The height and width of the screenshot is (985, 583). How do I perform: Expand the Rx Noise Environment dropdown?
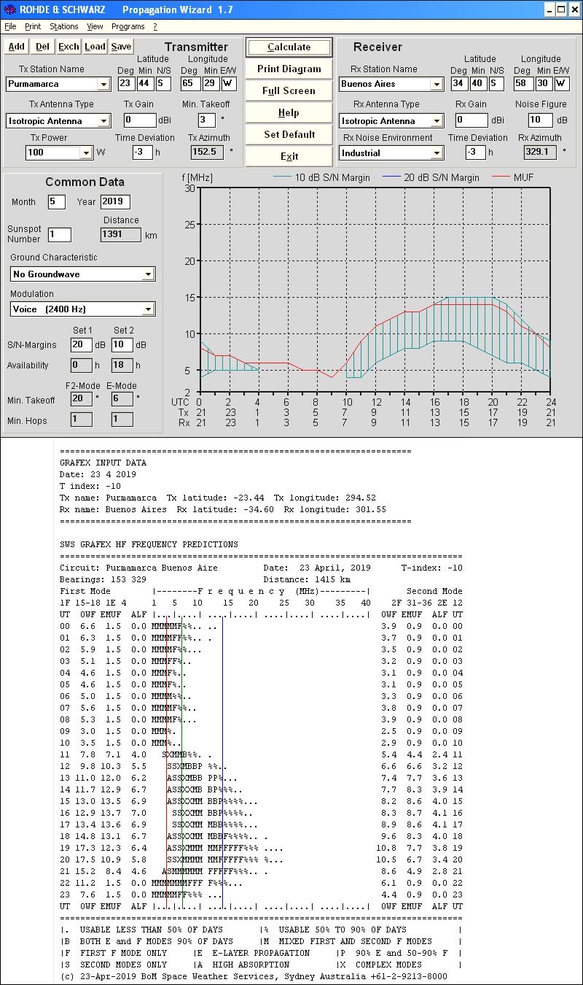coord(436,153)
